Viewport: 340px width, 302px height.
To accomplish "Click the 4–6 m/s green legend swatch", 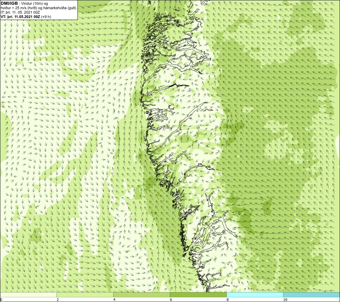I will point(141,295).
